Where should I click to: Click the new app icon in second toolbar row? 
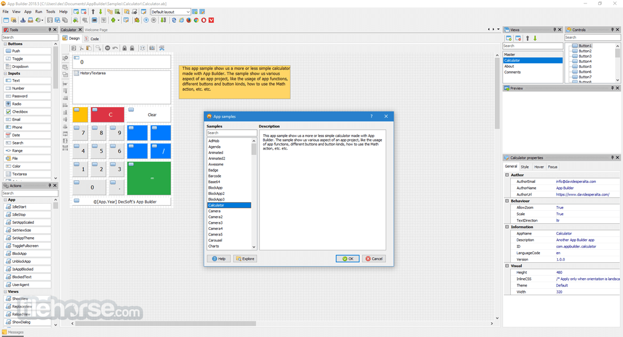tap(6, 20)
